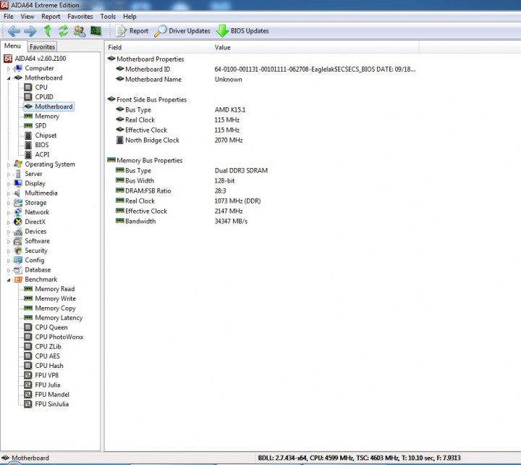Switch to the Menu tab
Screen dimensions: 521x465
coord(12,46)
